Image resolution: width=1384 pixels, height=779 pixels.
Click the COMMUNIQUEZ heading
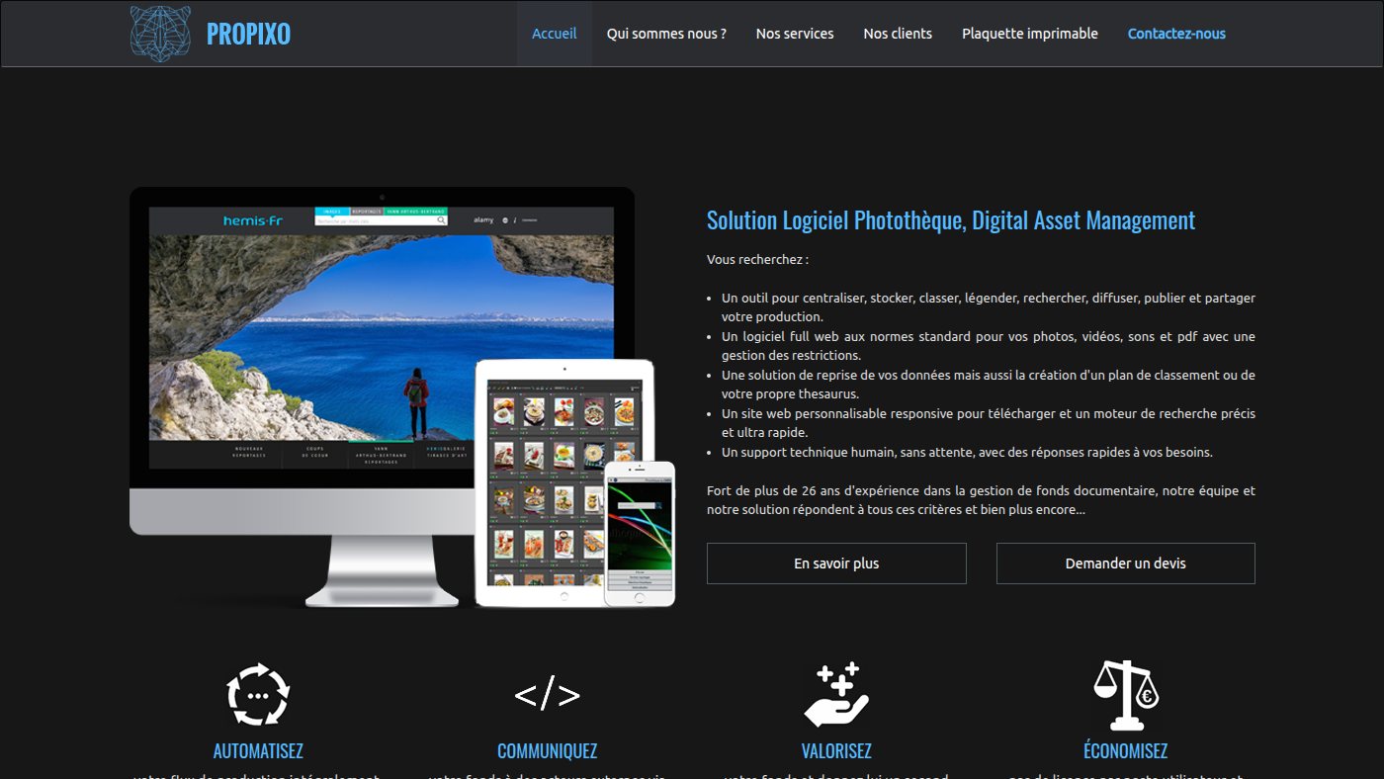click(547, 751)
